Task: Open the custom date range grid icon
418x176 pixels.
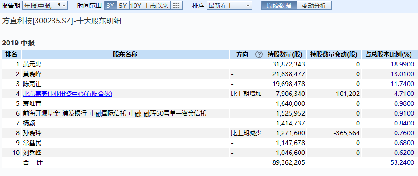Action: click(x=176, y=6)
